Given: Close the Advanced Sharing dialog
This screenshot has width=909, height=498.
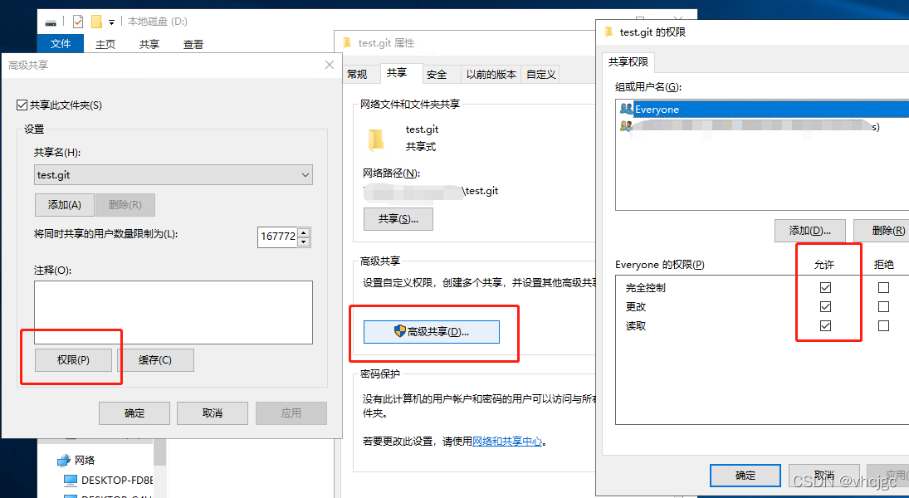Looking at the screenshot, I should [330, 65].
